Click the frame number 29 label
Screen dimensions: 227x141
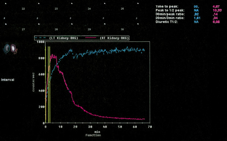(89, 29)
